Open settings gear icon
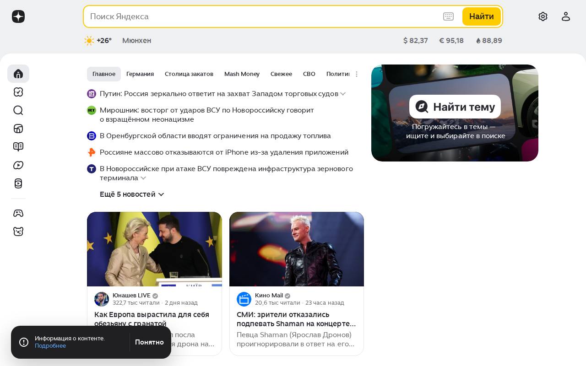 [x=543, y=16]
